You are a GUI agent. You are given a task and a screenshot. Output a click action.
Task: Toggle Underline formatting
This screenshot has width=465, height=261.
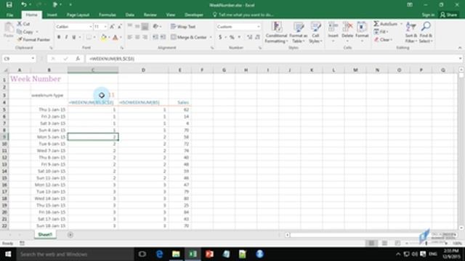(x=73, y=37)
